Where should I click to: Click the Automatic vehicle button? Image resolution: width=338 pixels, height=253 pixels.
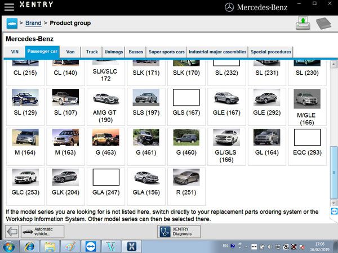tap(42, 232)
